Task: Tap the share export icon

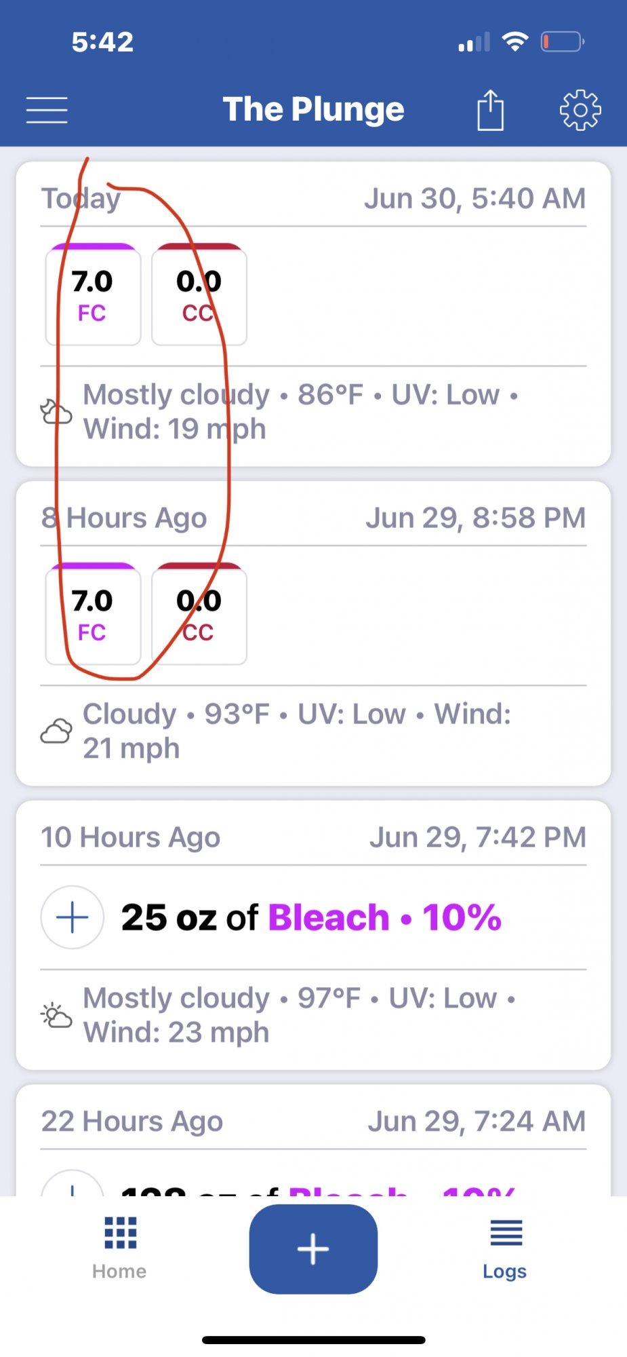Action: tap(490, 109)
